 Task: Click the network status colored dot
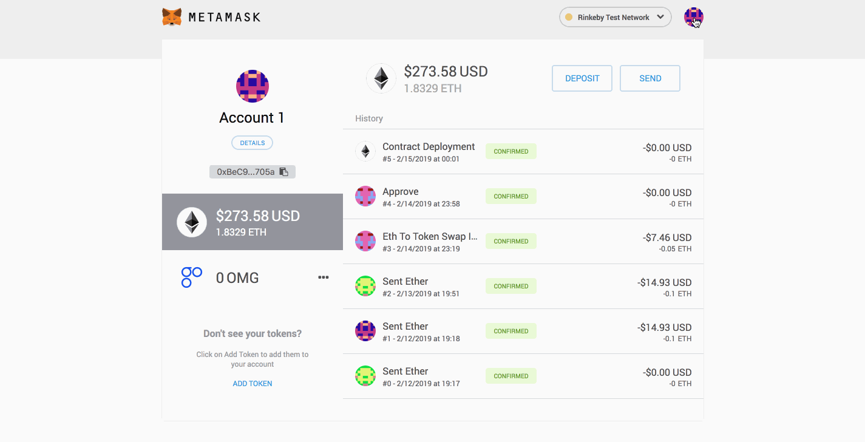(569, 17)
